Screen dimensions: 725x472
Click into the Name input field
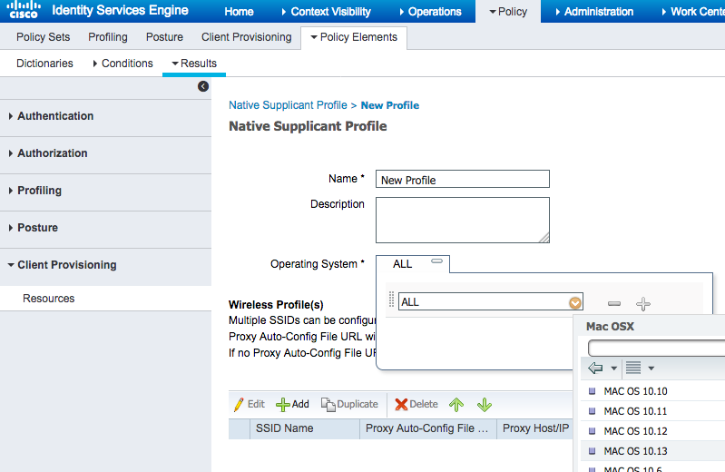463,179
